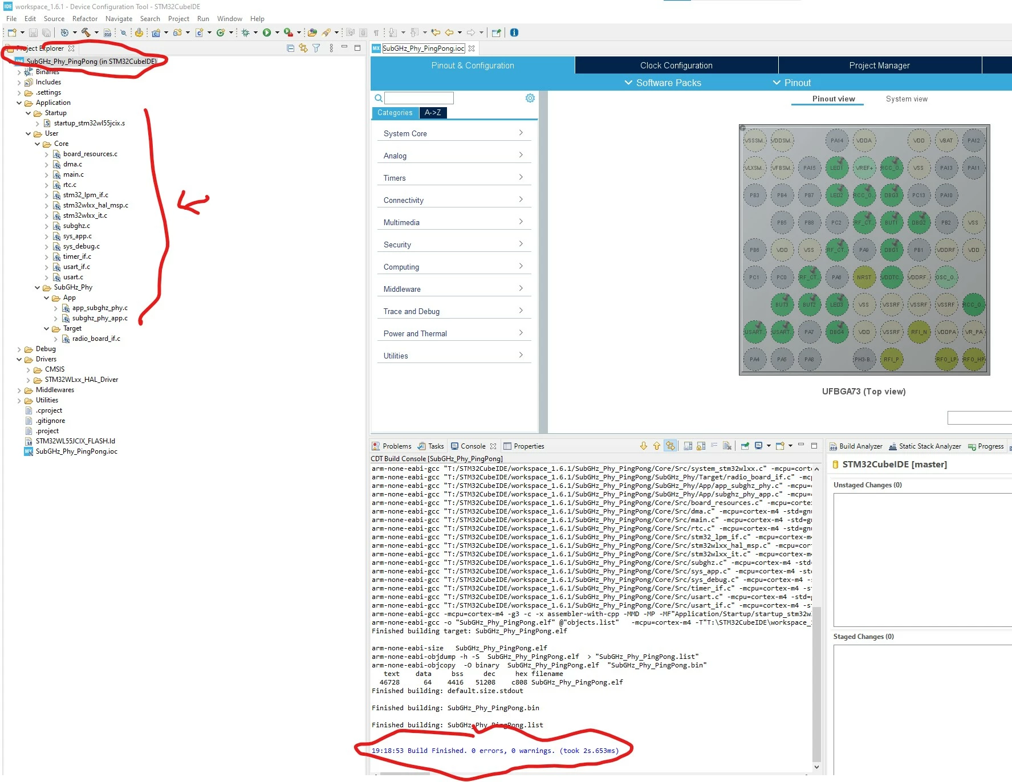Click the Save toolbar icon
The image size is (1012, 782).
[33, 33]
